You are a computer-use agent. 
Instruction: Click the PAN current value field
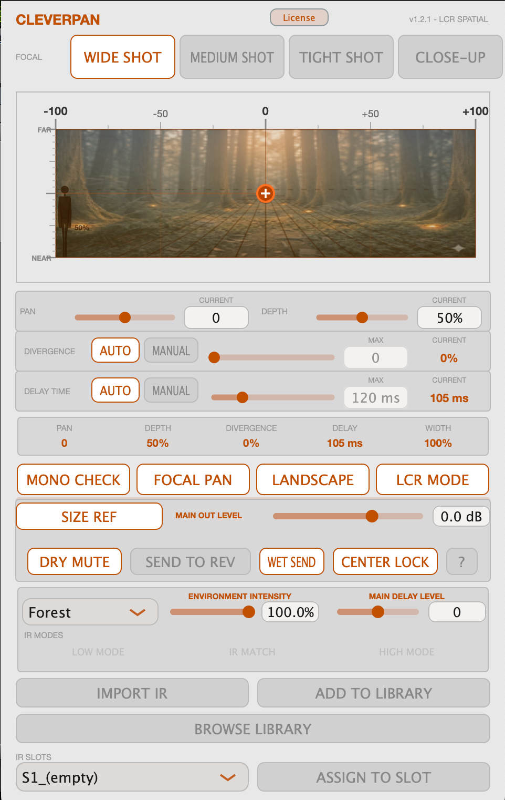[x=216, y=317]
